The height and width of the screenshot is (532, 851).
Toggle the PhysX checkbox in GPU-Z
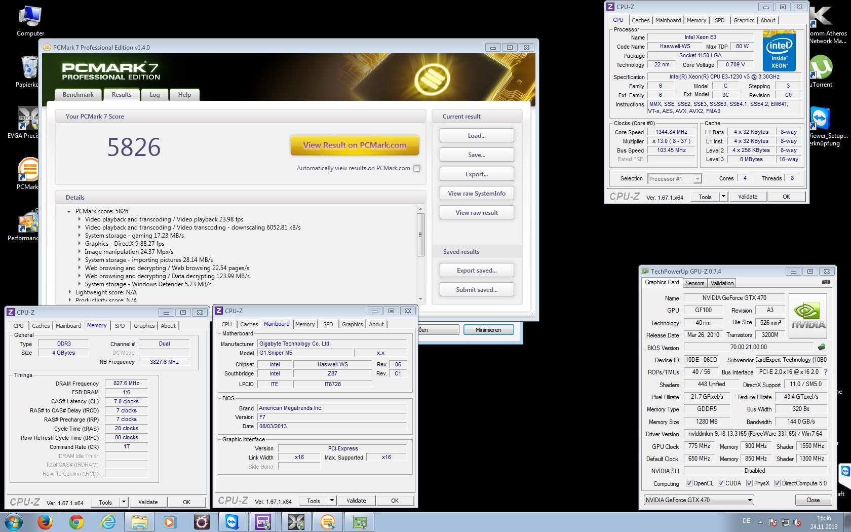[x=749, y=483]
